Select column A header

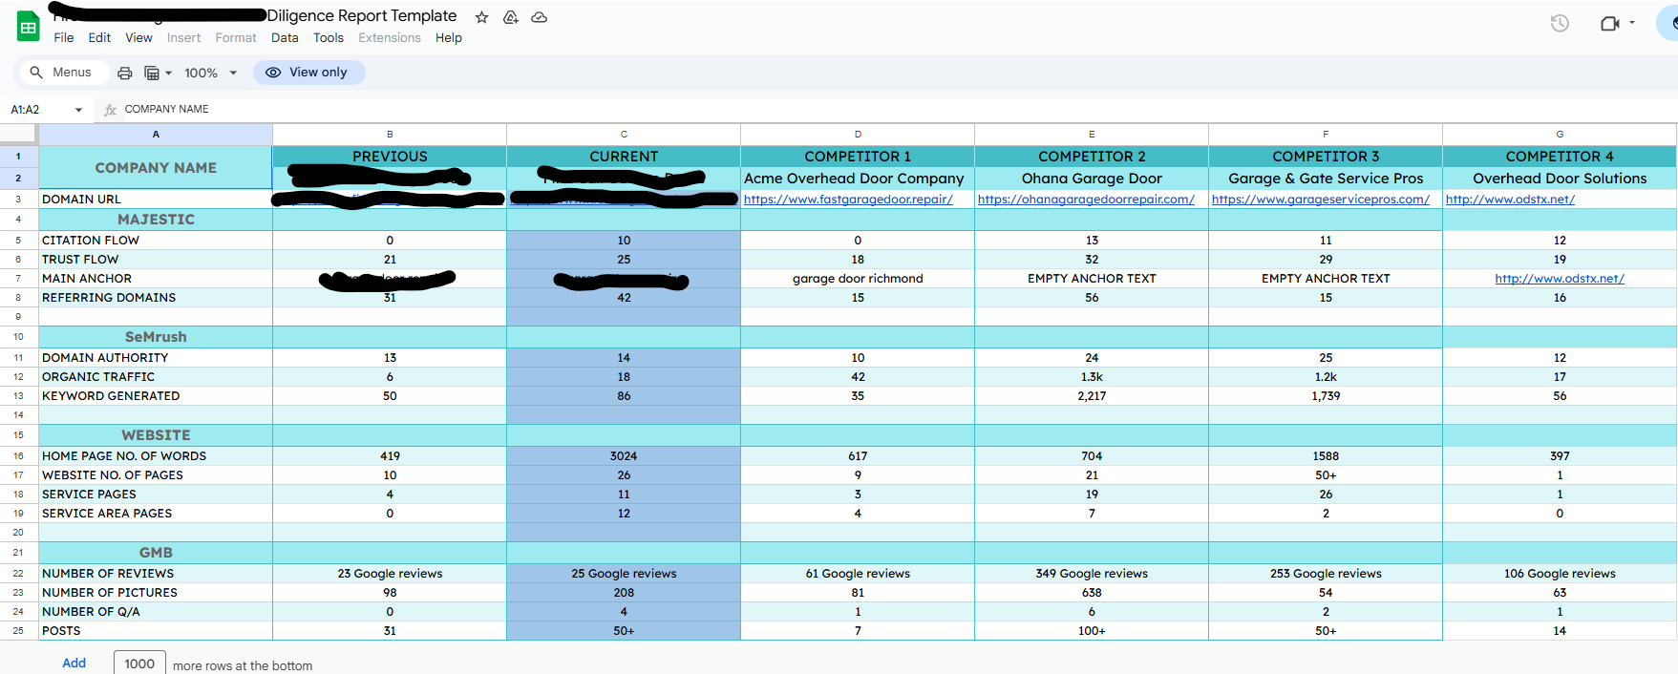coord(156,134)
